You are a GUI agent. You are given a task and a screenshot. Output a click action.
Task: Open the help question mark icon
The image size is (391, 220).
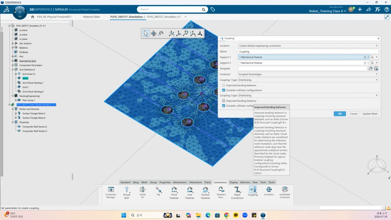click(x=387, y=9)
